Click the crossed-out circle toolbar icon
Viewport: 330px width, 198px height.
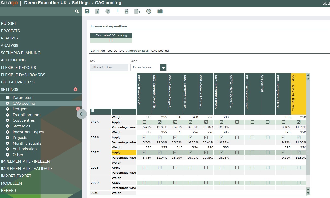point(149,11)
